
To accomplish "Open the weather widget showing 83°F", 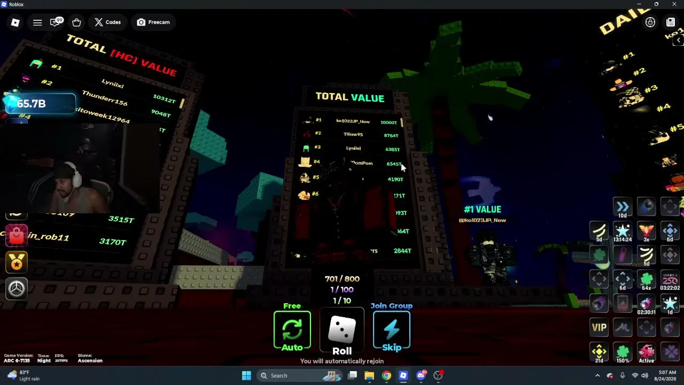I will [x=22, y=375].
